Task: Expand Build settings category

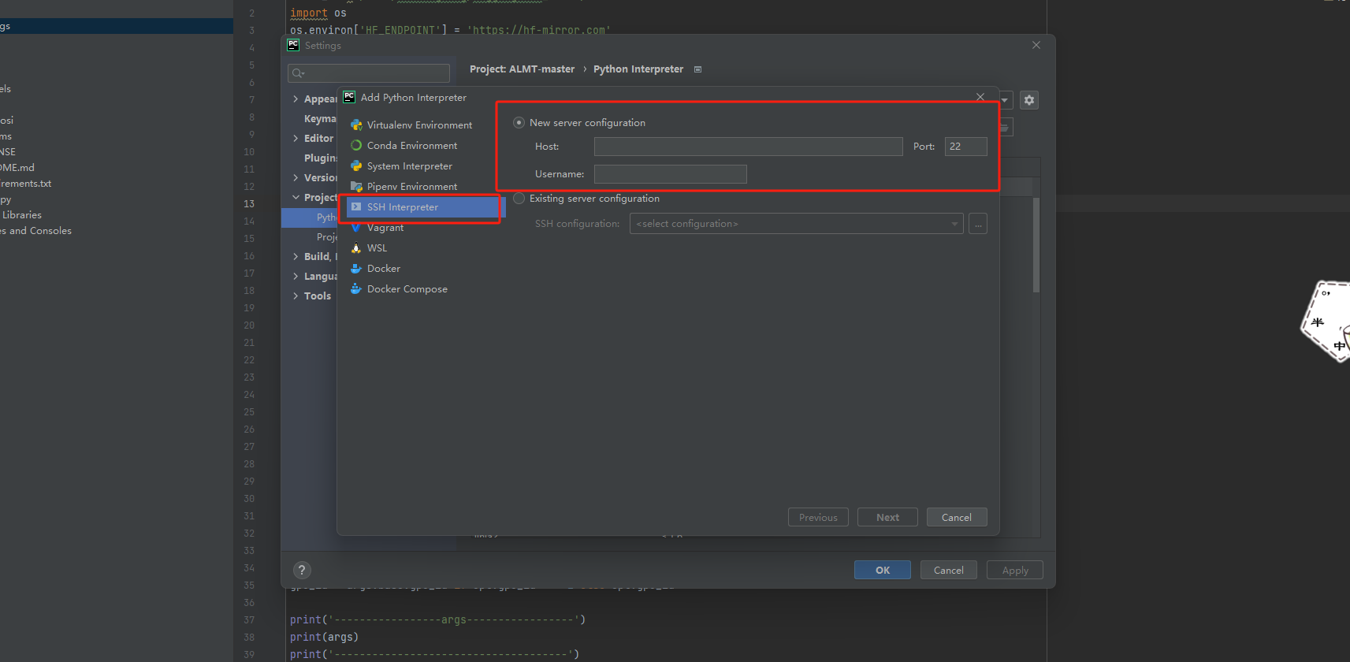Action: click(296, 257)
